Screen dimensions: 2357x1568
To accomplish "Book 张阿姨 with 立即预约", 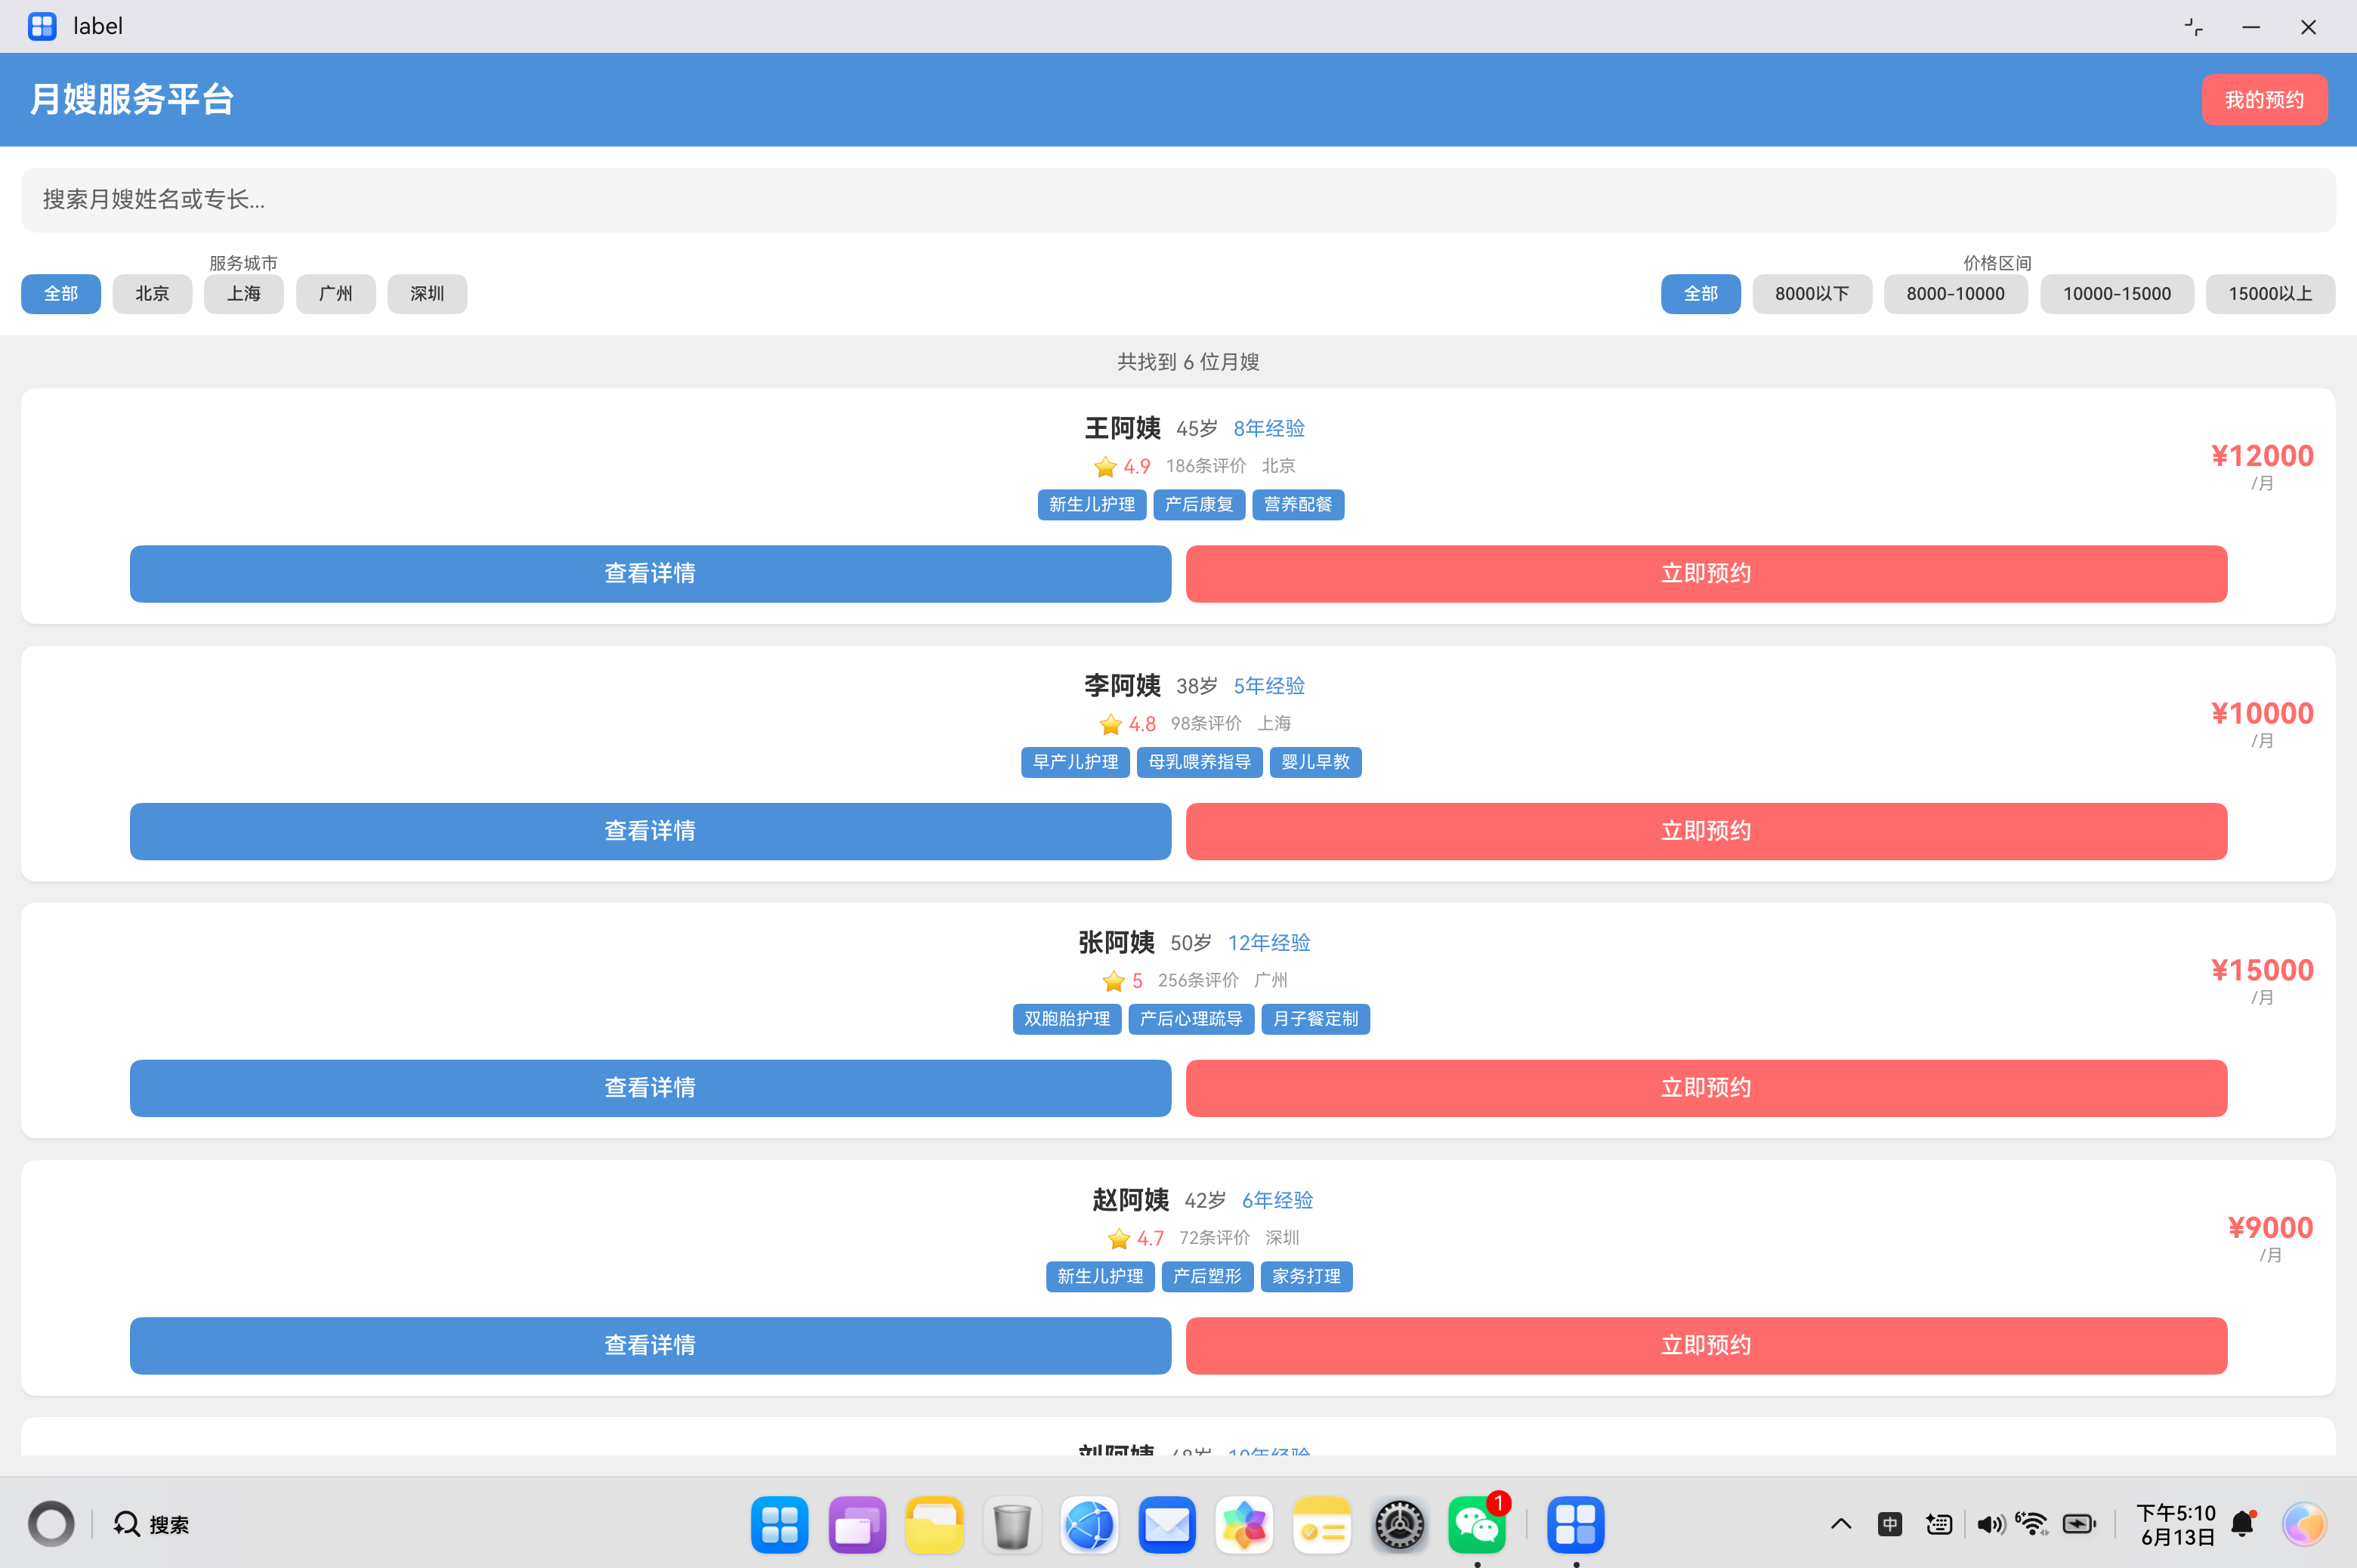I will click(1706, 1088).
